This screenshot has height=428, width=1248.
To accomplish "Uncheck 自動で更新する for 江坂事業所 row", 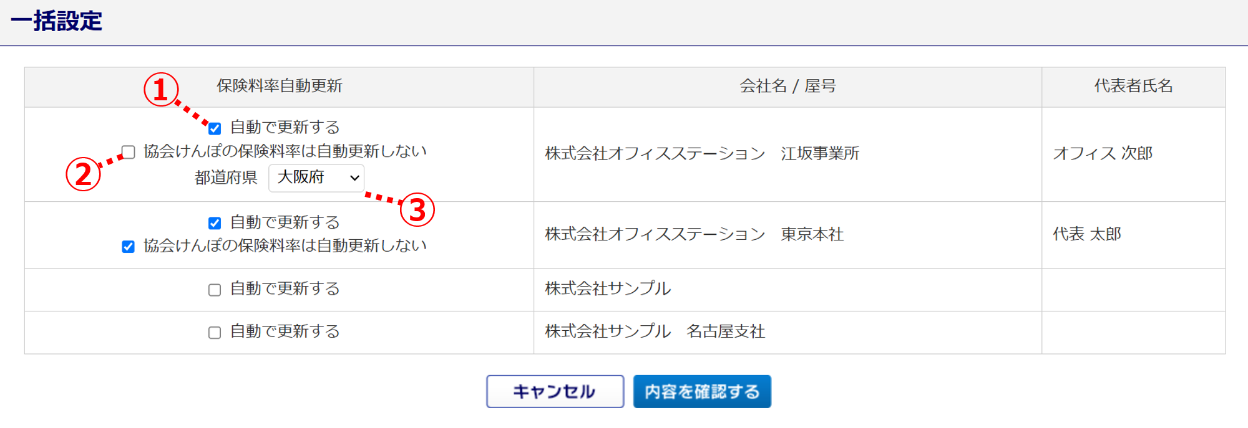I will [x=215, y=128].
